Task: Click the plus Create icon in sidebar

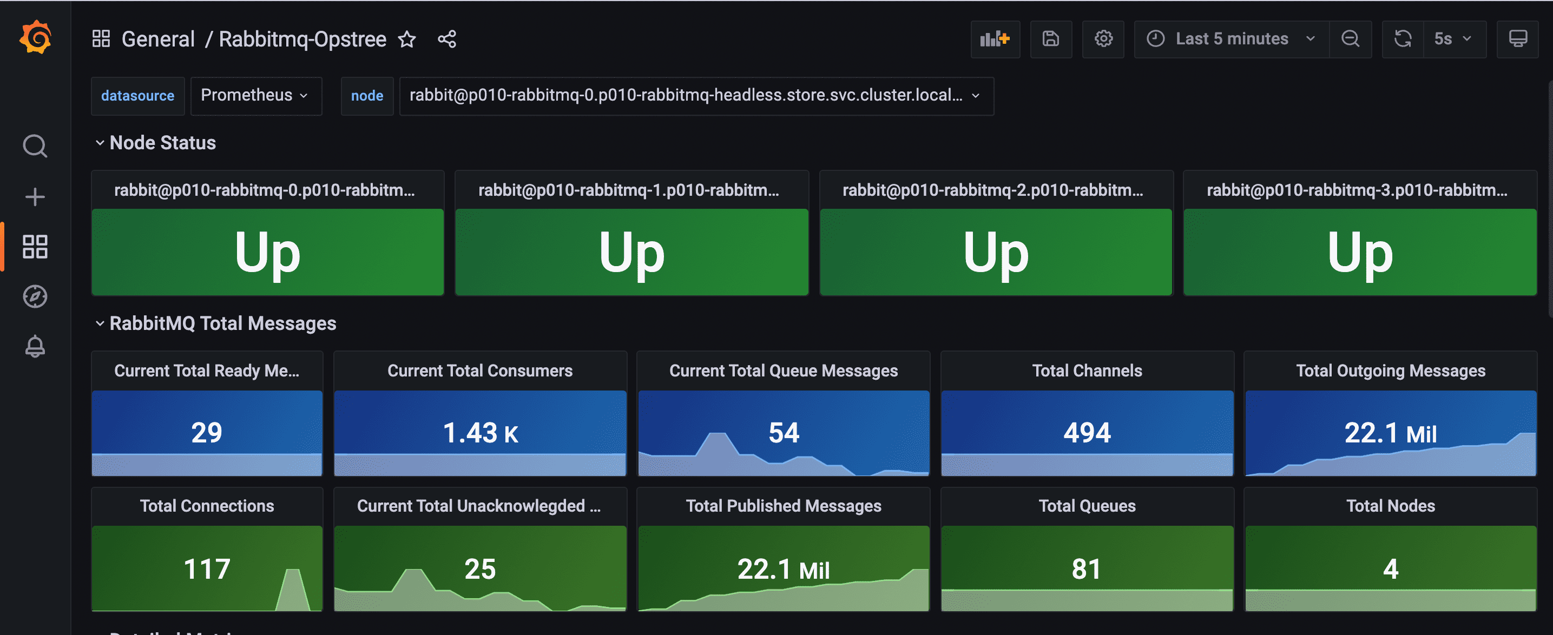Action: 35,197
